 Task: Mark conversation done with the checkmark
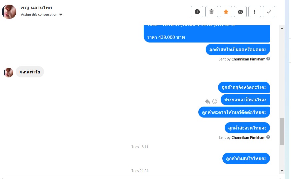269,12
